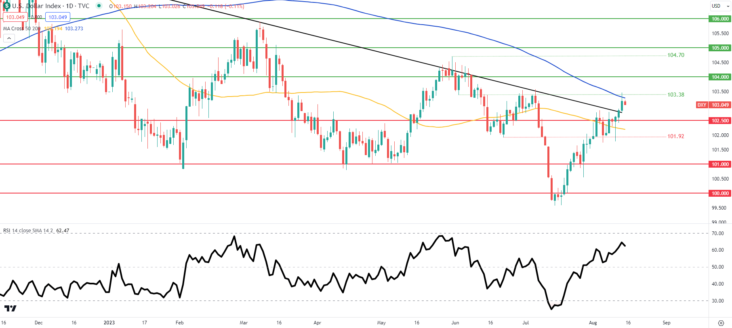Click the 200-day MA value 103.273
The height and width of the screenshot is (328, 732).
(74, 29)
